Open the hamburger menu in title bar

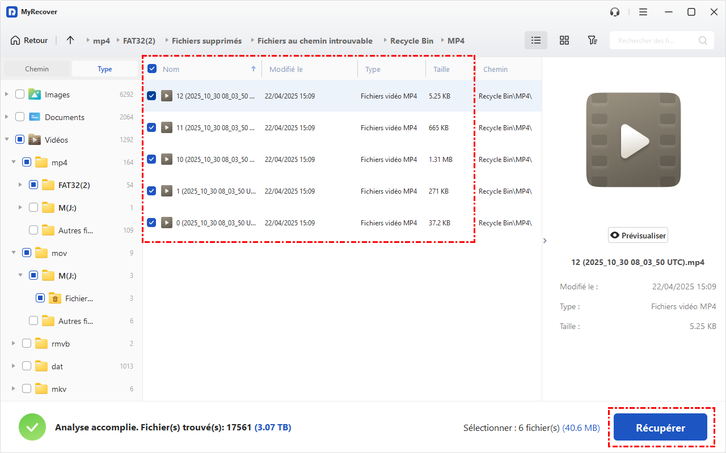click(643, 12)
